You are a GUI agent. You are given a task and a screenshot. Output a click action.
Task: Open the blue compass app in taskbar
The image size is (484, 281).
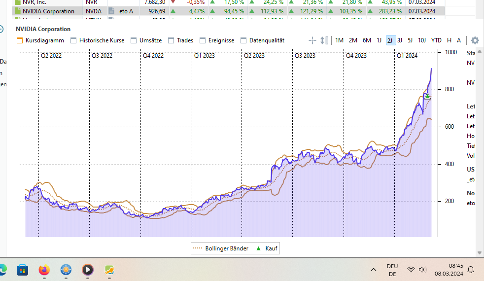[66, 270]
